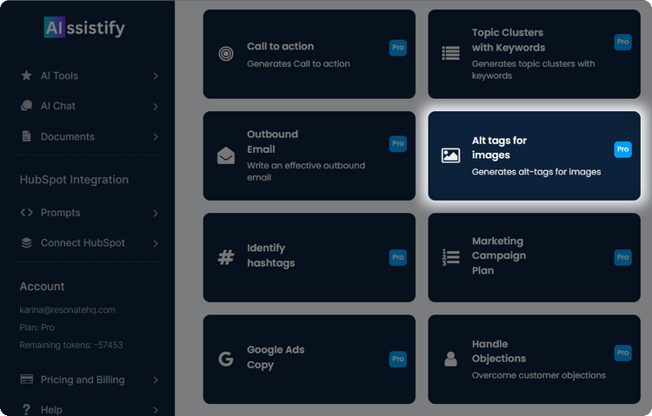
Task: Click the envelope icon on Outbound Email card
Action: [x=226, y=156]
